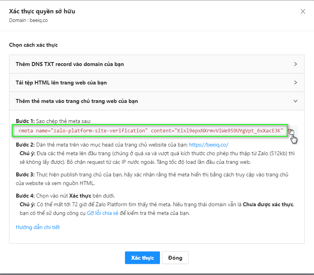Click the zalo-platform-site-verification meta code box
Viewport: 314px width, 275px height.
tap(151, 131)
